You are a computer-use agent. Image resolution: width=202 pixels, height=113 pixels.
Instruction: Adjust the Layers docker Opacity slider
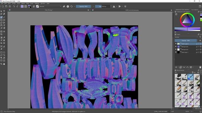186,40
